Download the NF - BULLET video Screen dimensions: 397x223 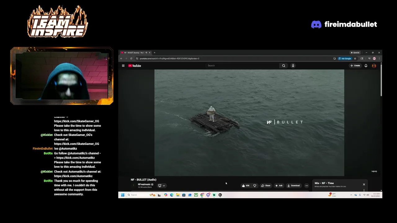(293, 186)
